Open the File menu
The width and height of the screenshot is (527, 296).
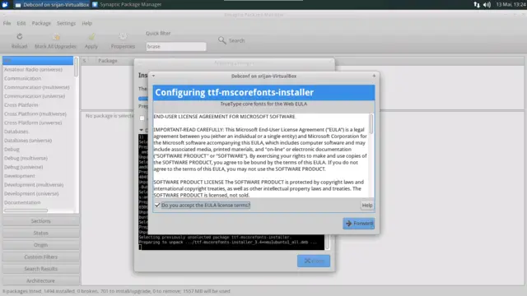point(7,23)
